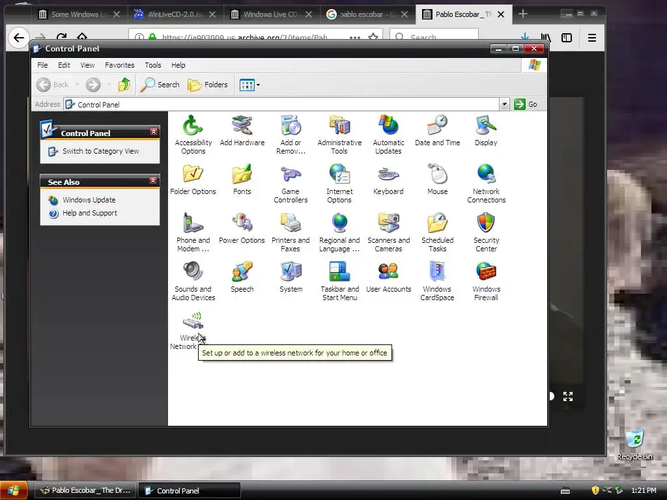
Task: Click the Windows Start button
Action: point(14,490)
